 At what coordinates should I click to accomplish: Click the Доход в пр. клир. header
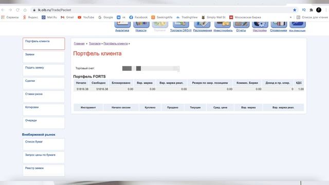[278, 83]
